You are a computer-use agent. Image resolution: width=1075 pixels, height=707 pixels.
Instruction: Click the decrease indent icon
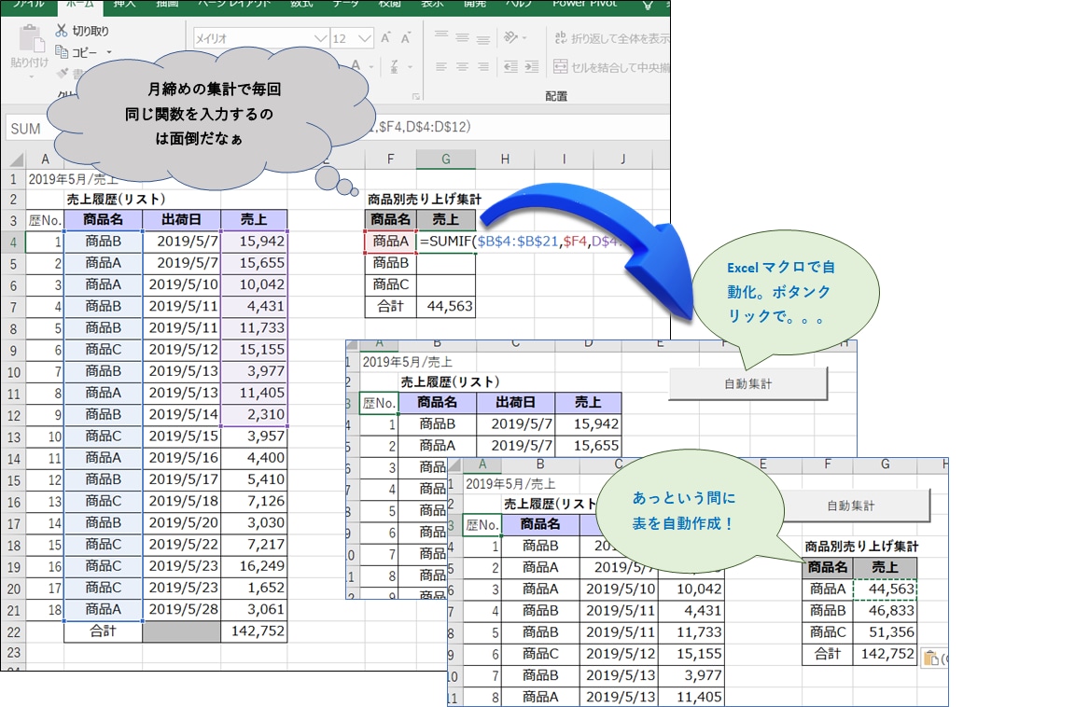[x=510, y=66]
